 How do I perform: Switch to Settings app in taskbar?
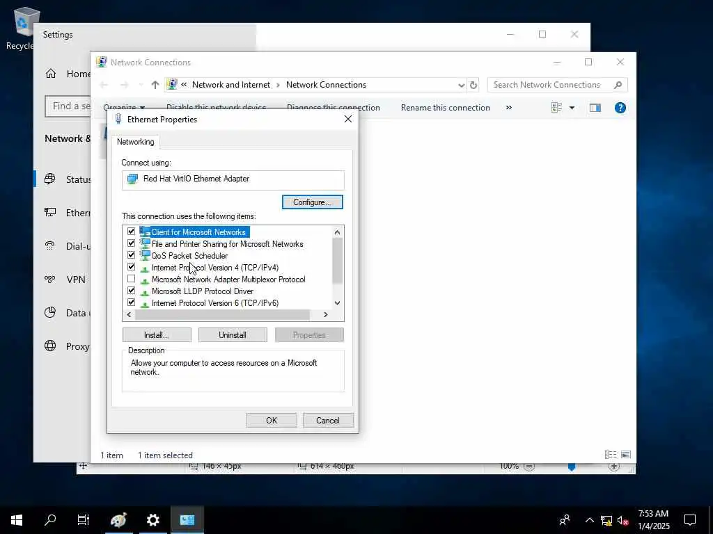(152, 520)
